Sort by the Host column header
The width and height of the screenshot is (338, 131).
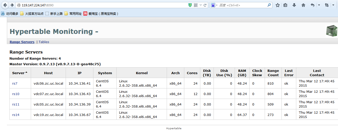pyautogui.click(x=48, y=73)
